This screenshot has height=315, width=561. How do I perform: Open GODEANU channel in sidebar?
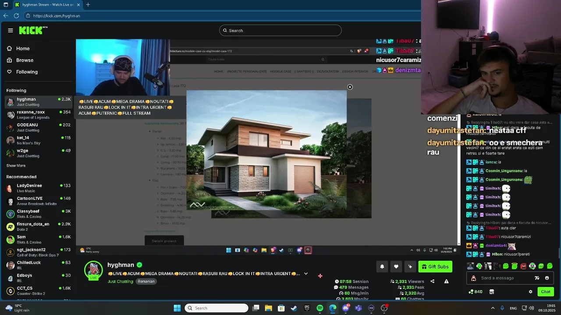tap(39, 127)
